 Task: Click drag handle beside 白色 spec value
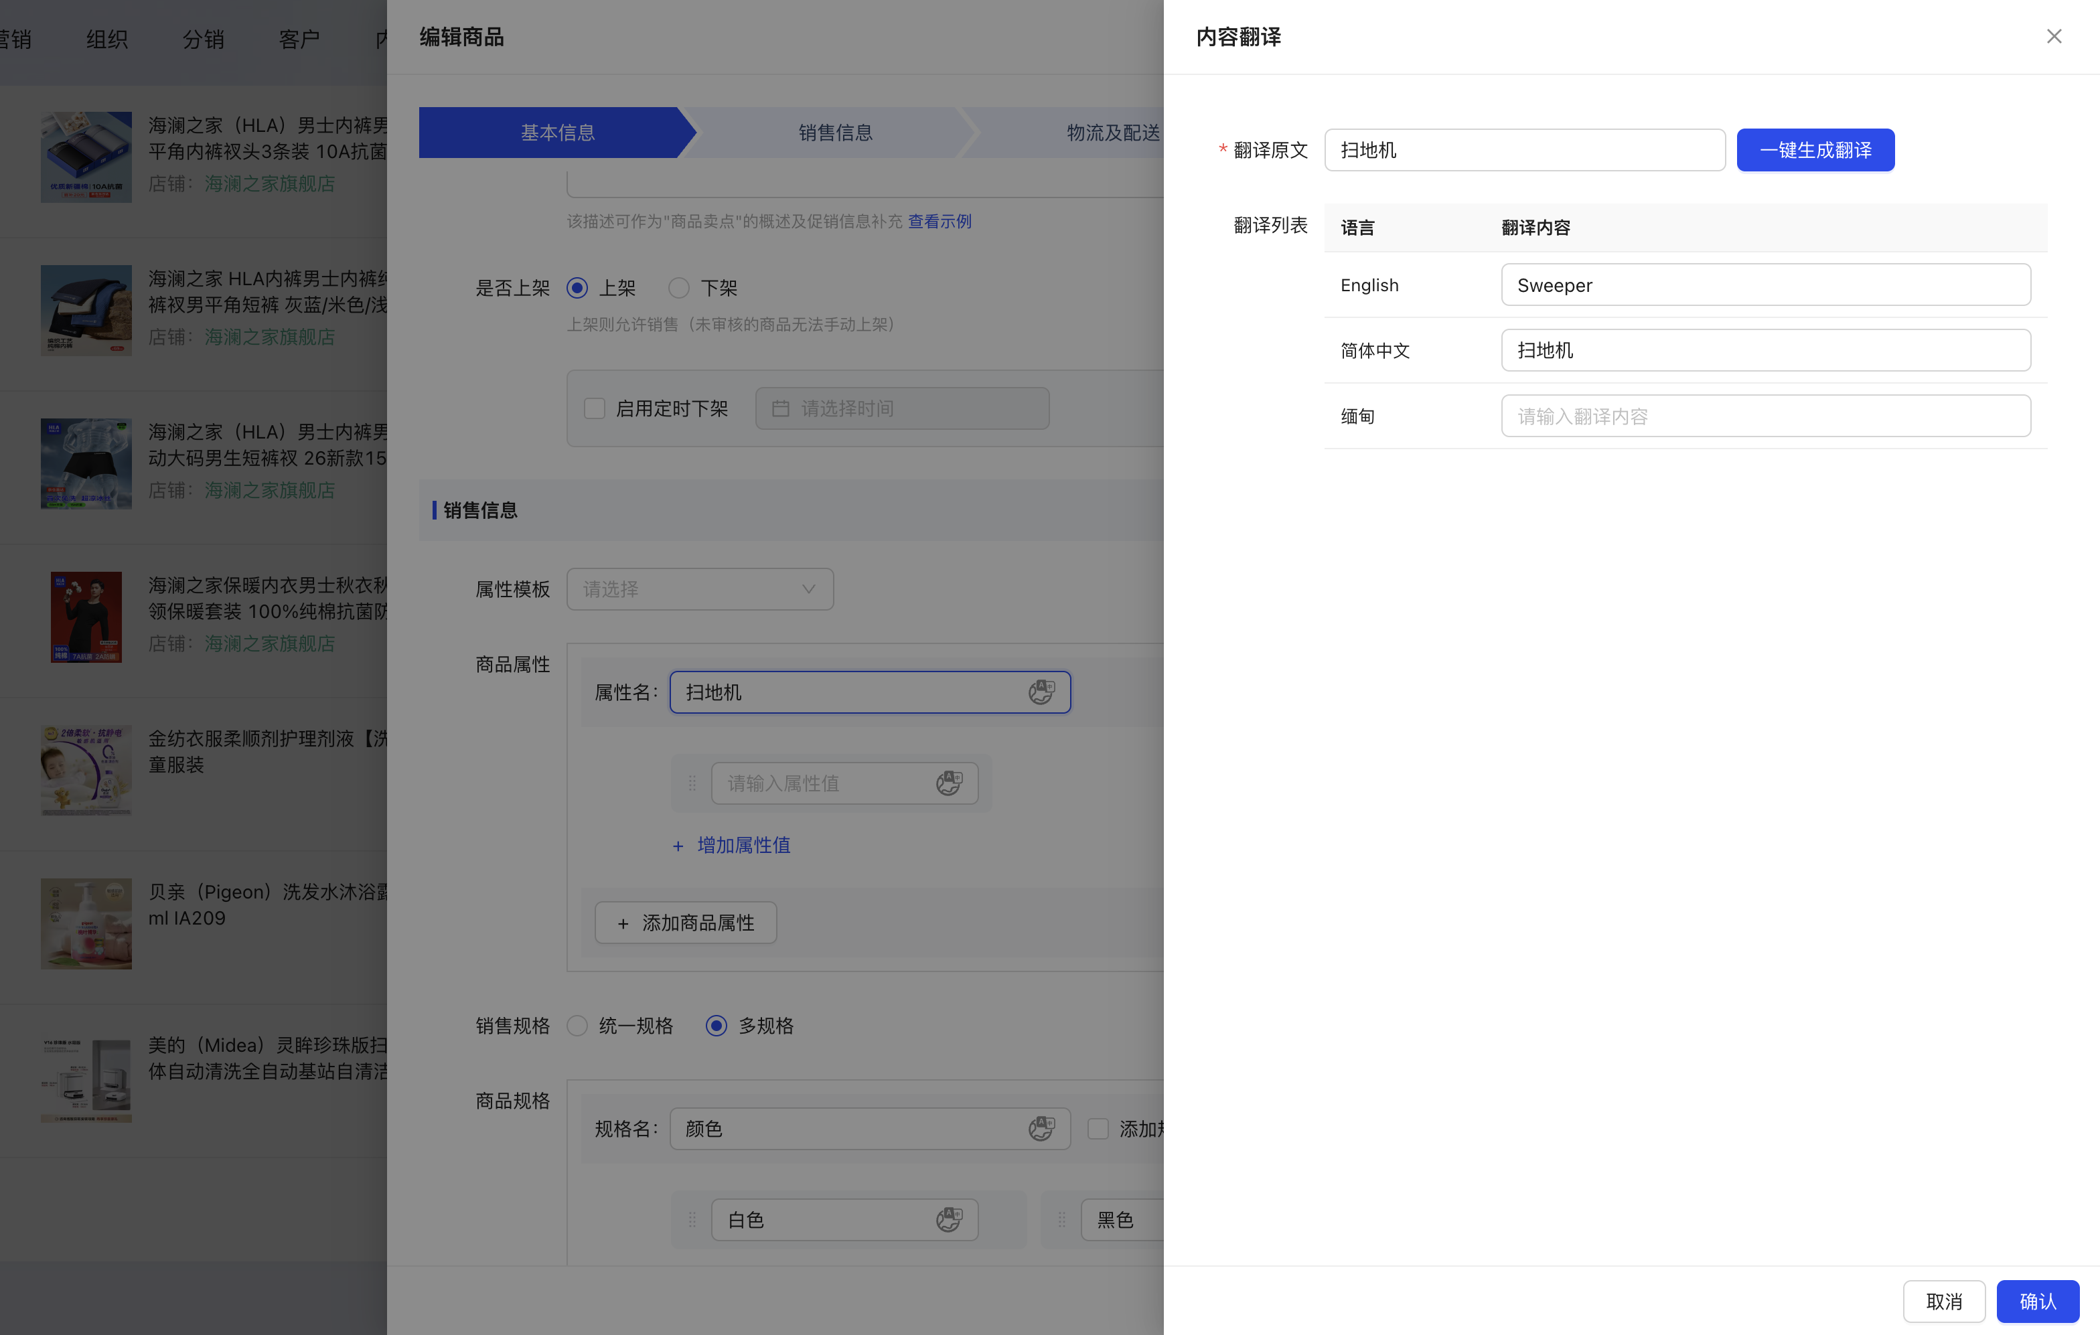692,1219
